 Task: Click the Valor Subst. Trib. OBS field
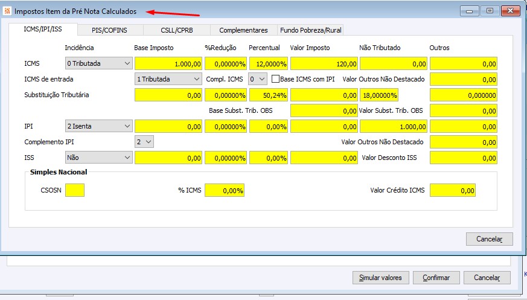(x=464, y=110)
